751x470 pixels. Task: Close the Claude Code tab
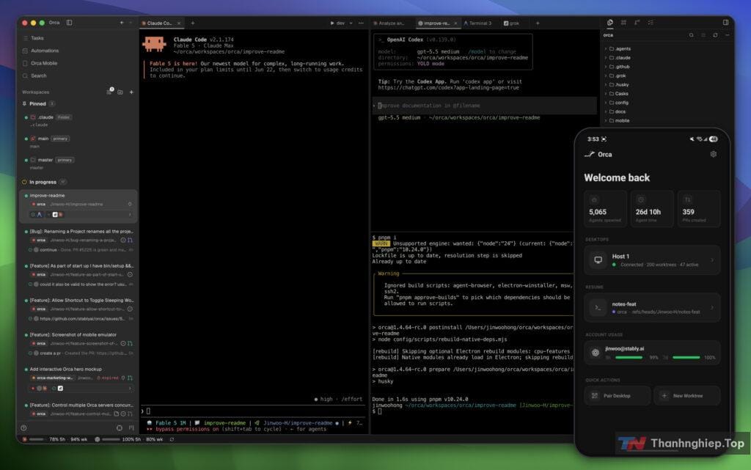[179, 23]
